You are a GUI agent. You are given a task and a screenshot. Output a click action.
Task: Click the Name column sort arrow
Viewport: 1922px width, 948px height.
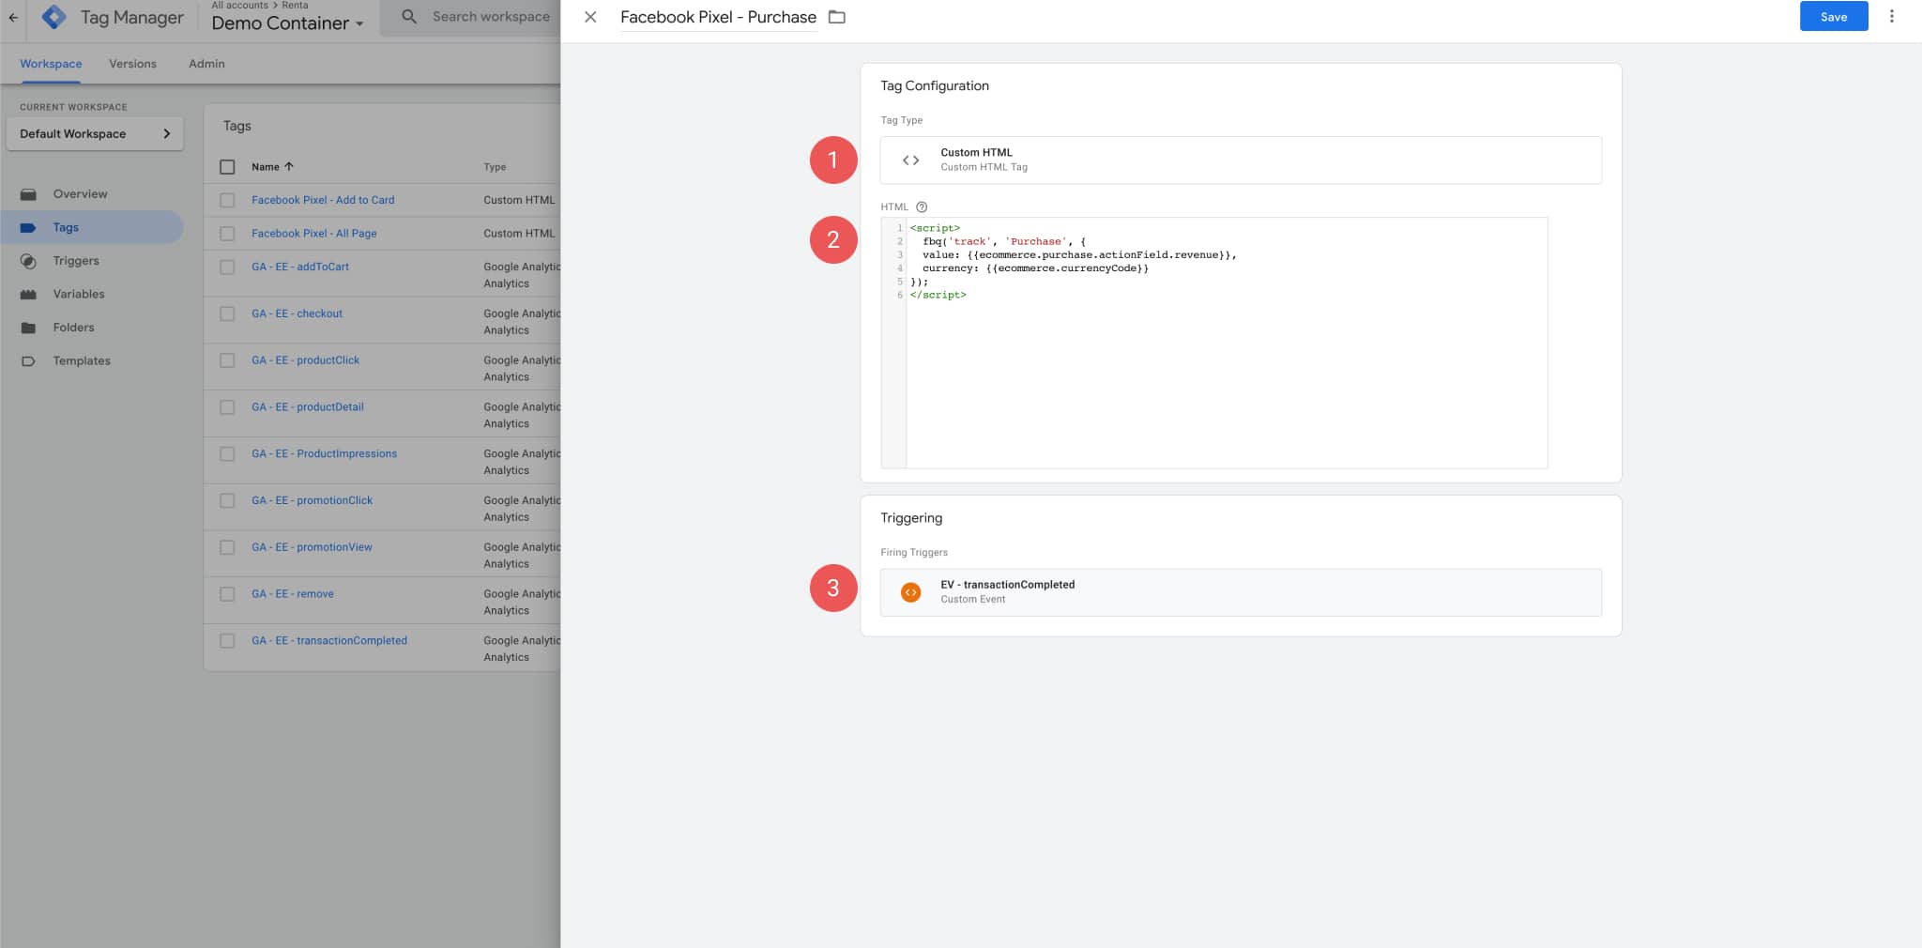[x=289, y=167]
